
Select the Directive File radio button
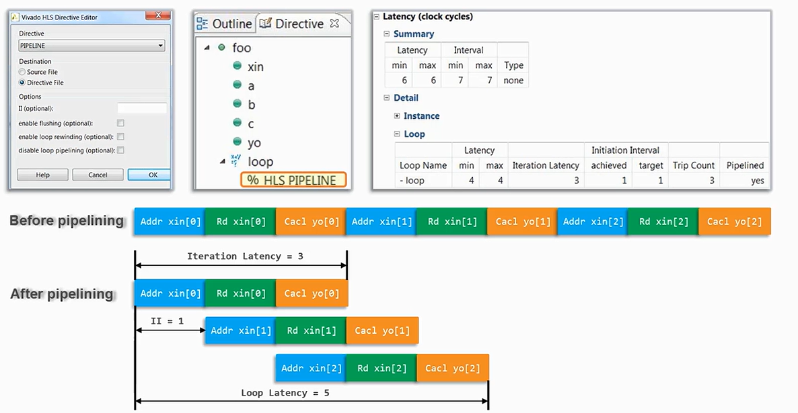coord(22,83)
